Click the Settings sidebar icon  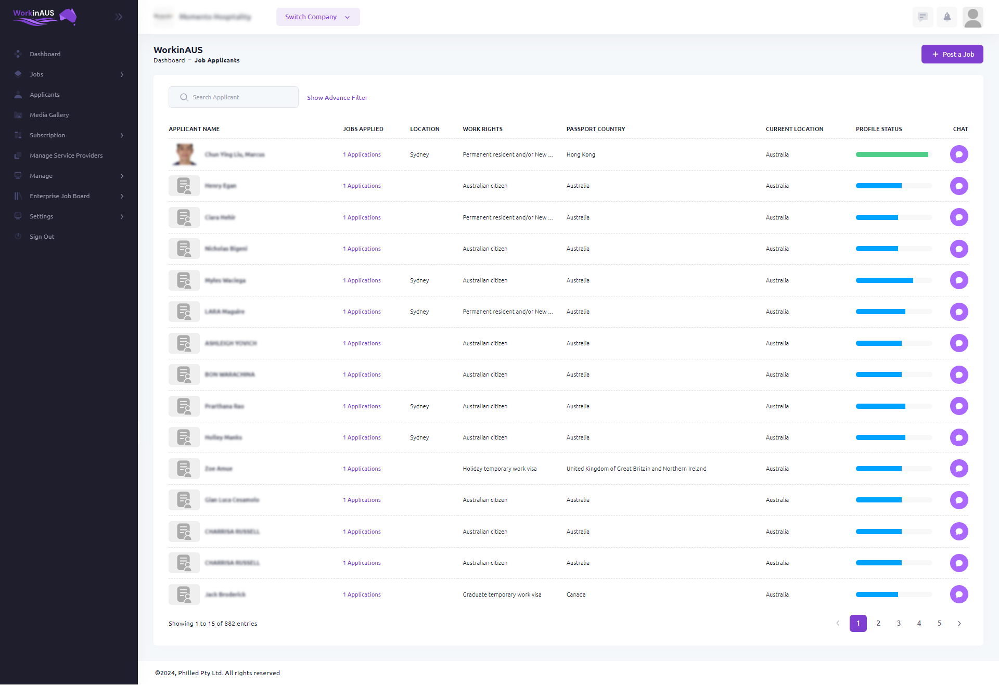(x=18, y=216)
